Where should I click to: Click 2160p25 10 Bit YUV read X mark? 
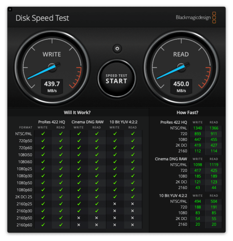[133, 204]
